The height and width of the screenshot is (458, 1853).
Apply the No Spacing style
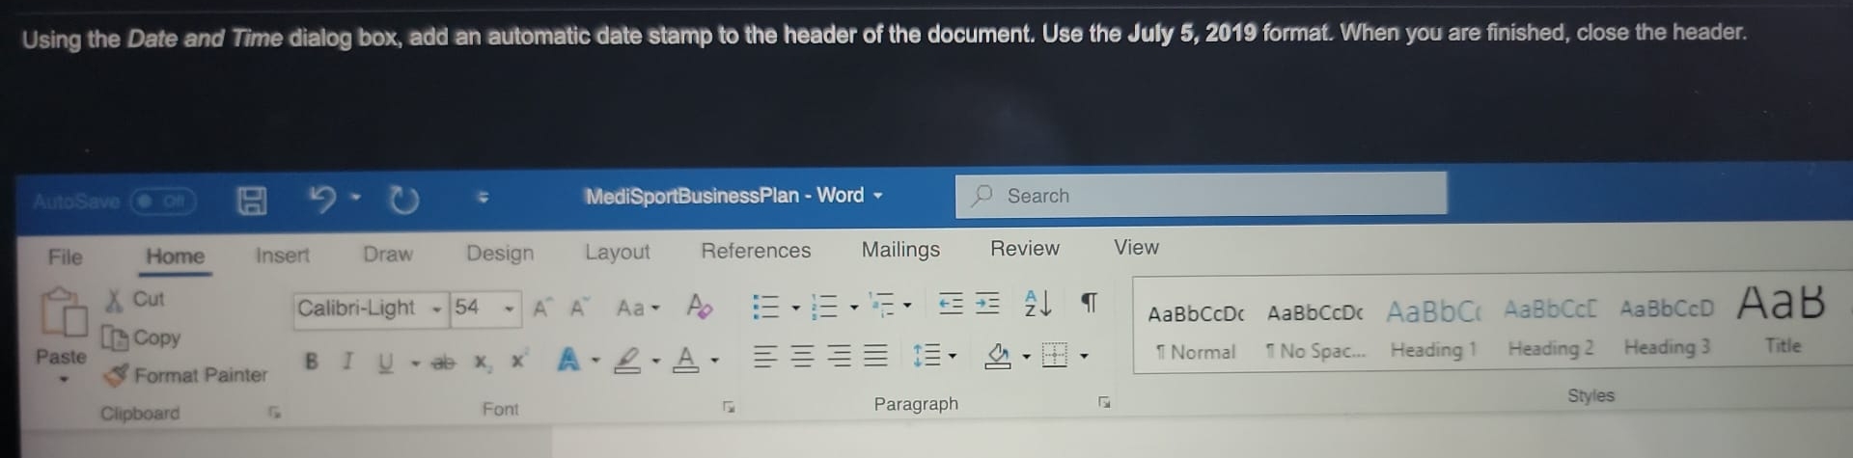coord(1315,332)
